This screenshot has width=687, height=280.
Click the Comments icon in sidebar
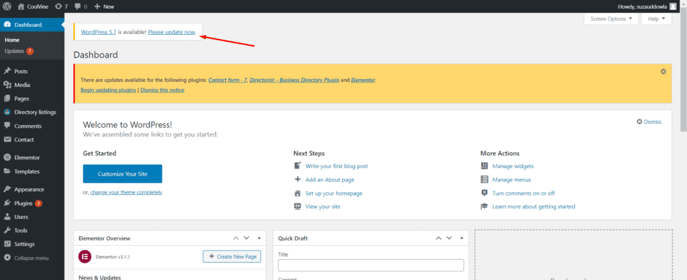[x=7, y=125]
